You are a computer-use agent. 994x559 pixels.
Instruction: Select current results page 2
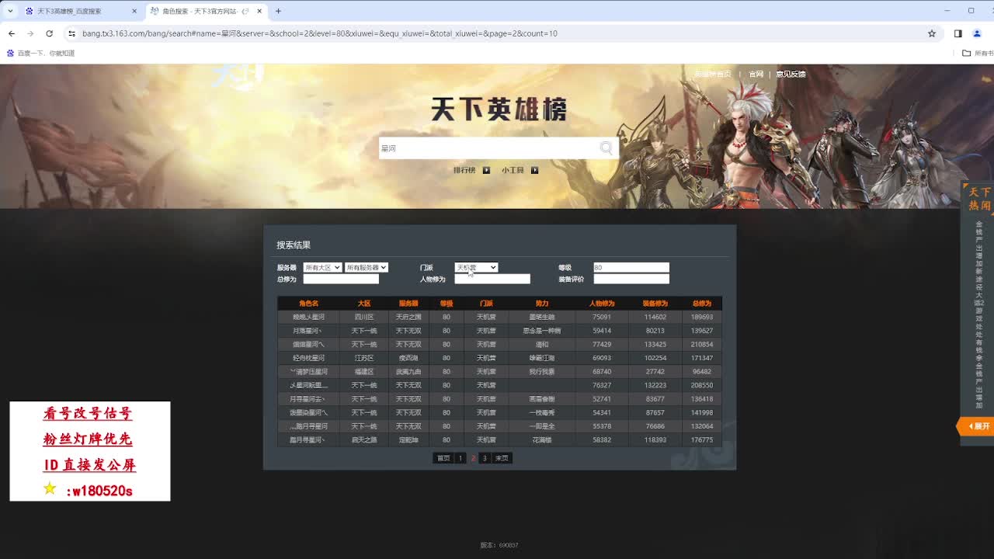coord(473,458)
